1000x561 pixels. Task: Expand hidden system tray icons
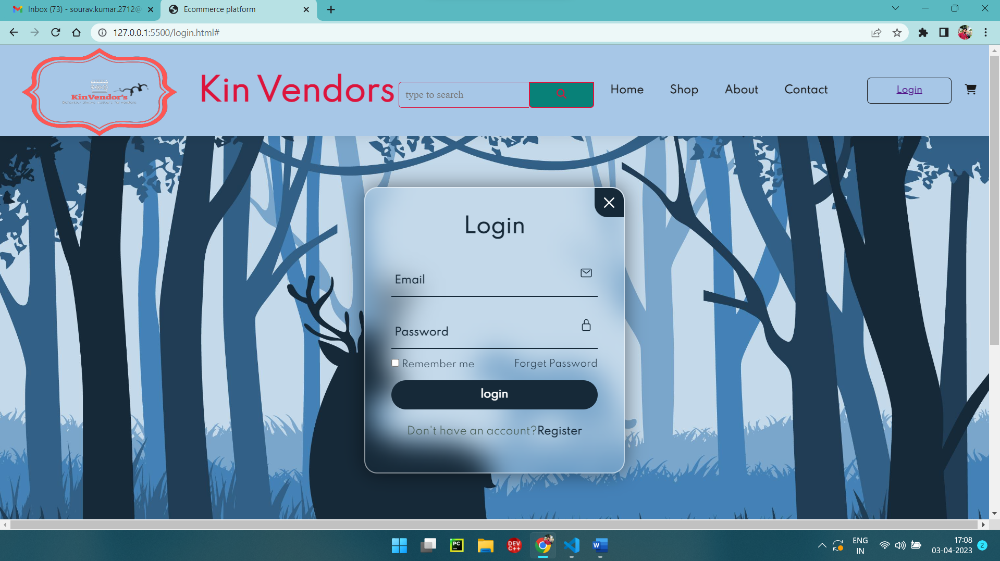coord(822,545)
